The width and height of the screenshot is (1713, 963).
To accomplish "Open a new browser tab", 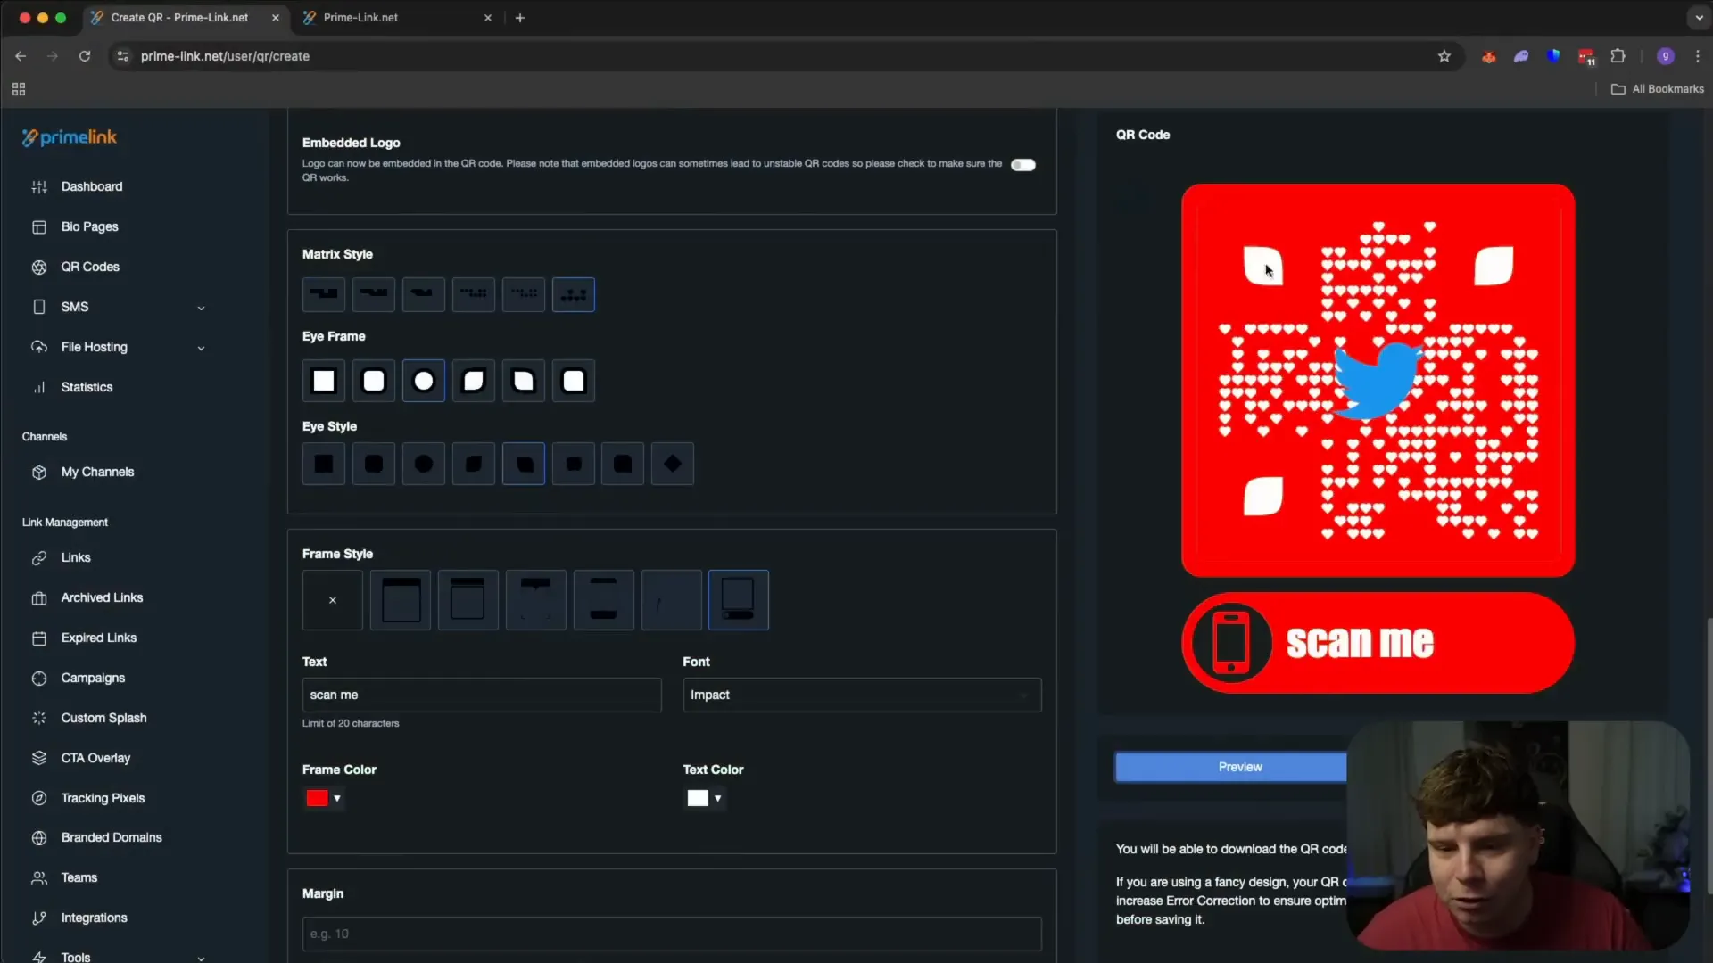I will (520, 18).
